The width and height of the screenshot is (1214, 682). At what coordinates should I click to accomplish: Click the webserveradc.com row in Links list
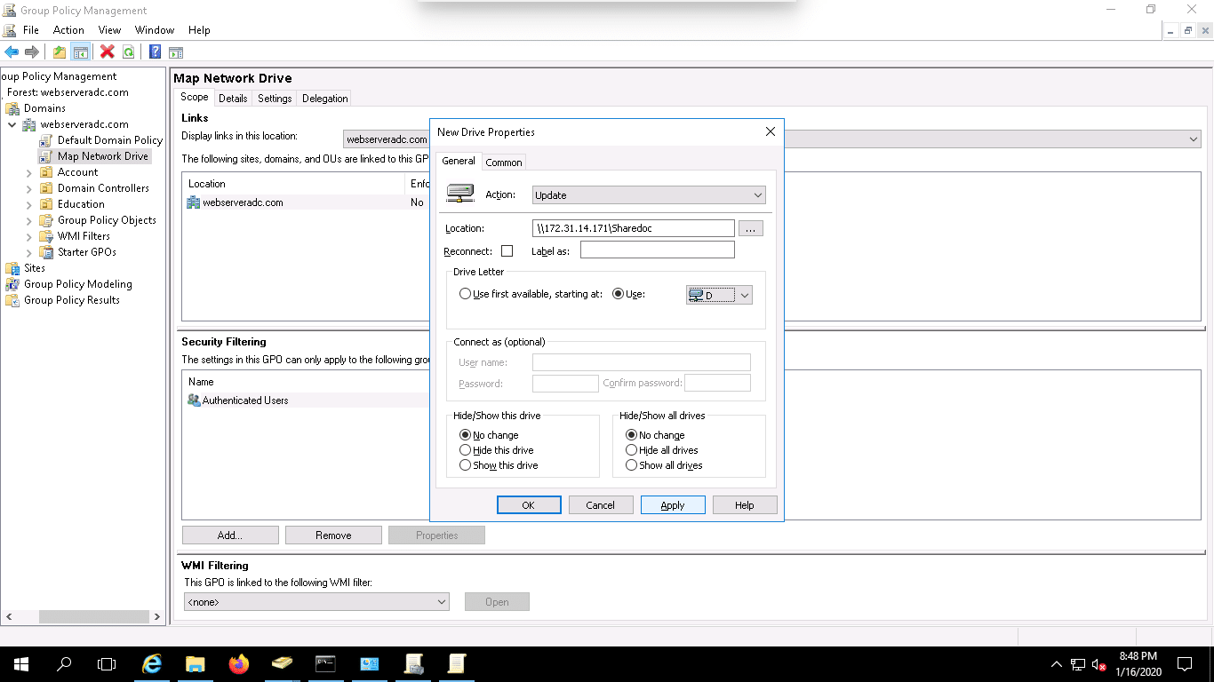point(307,202)
